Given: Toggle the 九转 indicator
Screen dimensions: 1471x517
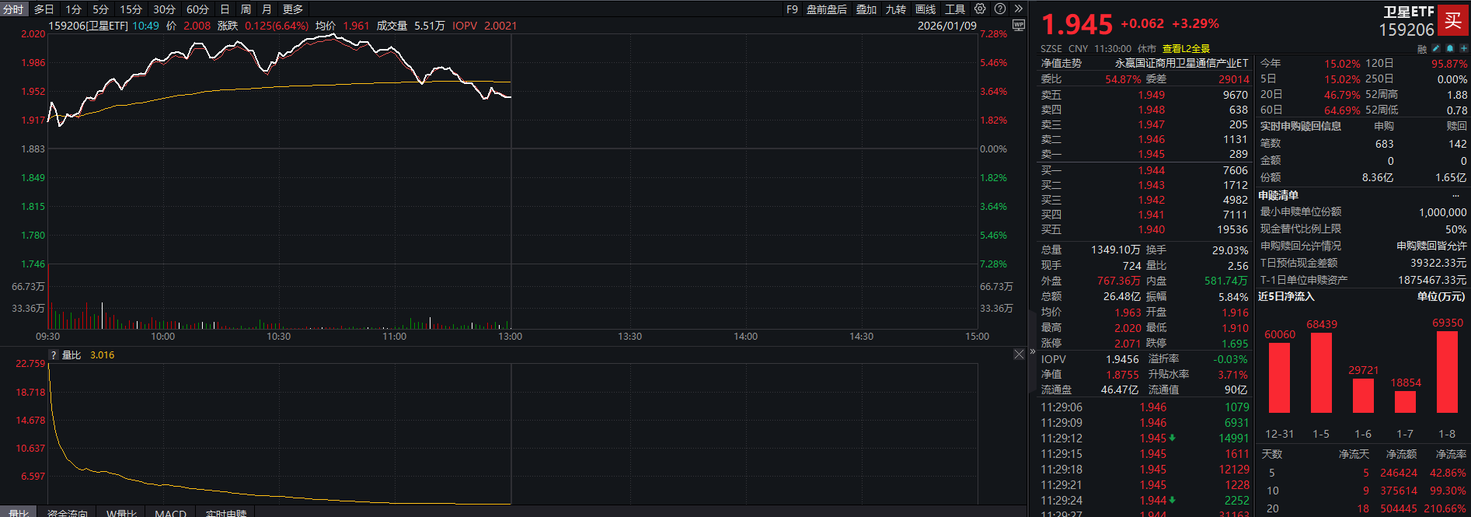Looking at the screenshot, I should click(x=896, y=9).
